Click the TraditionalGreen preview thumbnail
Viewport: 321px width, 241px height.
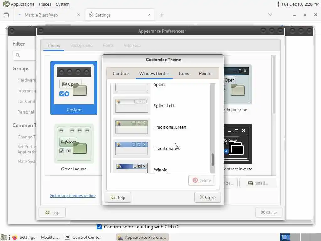pyautogui.click(x=132, y=127)
